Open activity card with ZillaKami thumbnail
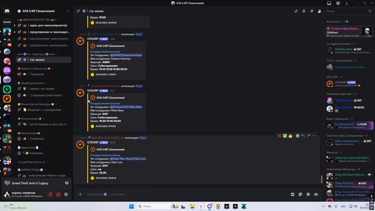The image size is (375, 211). (349, 32)
